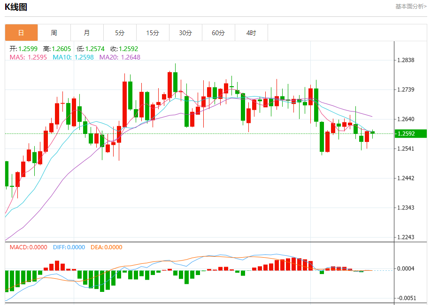Click the DEA:0.0000 label
This screenshot has width=431, height=305.
pos(107,247)
